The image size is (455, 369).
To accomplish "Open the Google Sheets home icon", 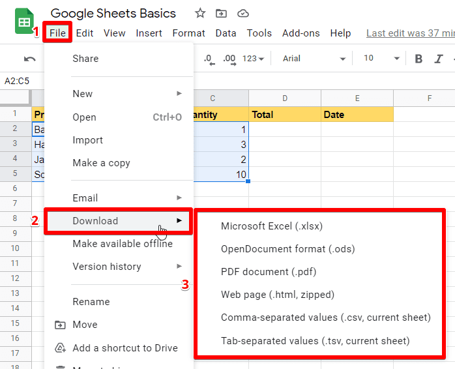I will (24, 21).
